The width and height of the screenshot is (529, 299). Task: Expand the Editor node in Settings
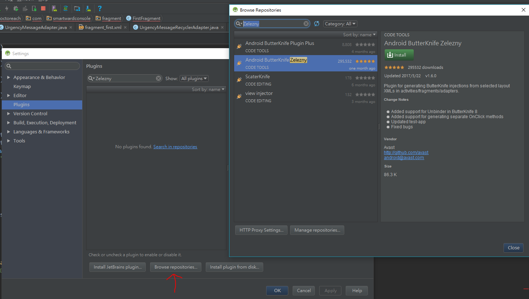coord(9,95)
